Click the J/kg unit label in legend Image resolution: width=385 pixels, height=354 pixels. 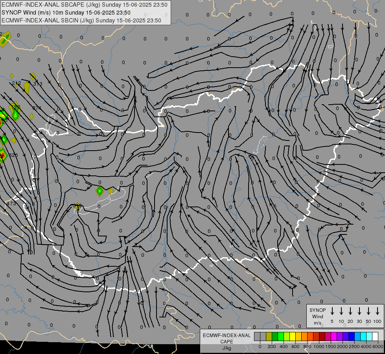point(227,348)
